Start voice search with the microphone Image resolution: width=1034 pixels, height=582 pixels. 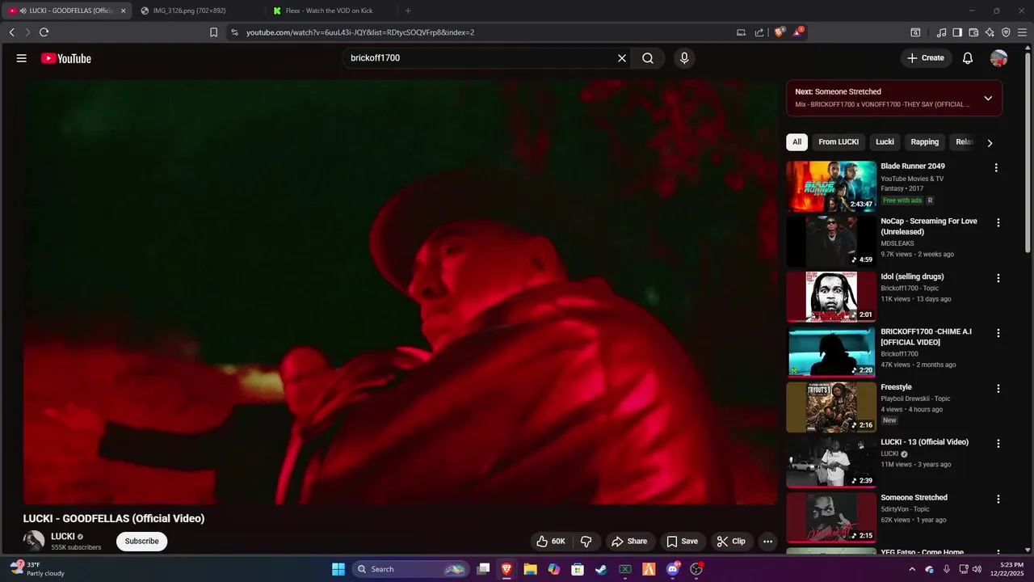(x=684, y=58)
